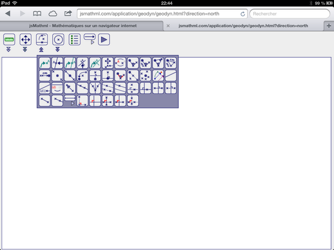Choose solid perpendicular bisector tool
The width and height of the screenshot is (334, 250).
coord(158,88)
